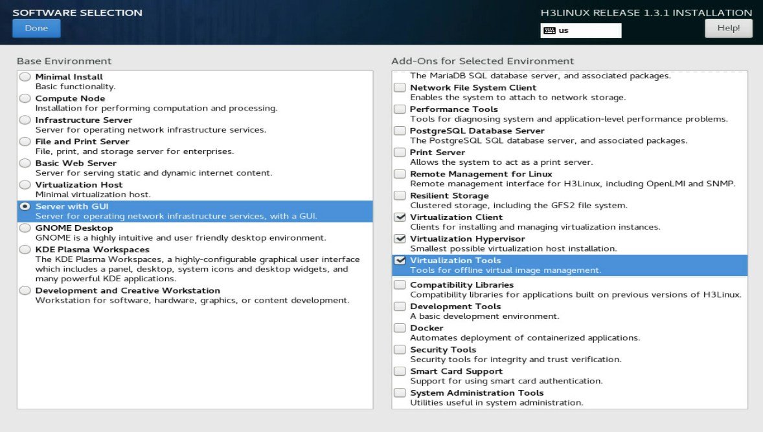Screen dimensions: 763x432
Task: Click the us keyboard layout indicator
Action: pyautogui.click(x=580, y=30)
